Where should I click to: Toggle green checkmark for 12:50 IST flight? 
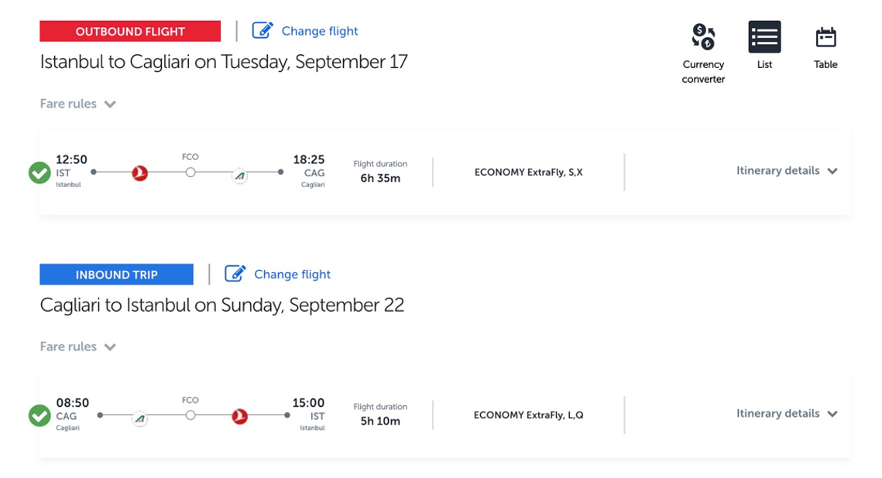point(40,172)
